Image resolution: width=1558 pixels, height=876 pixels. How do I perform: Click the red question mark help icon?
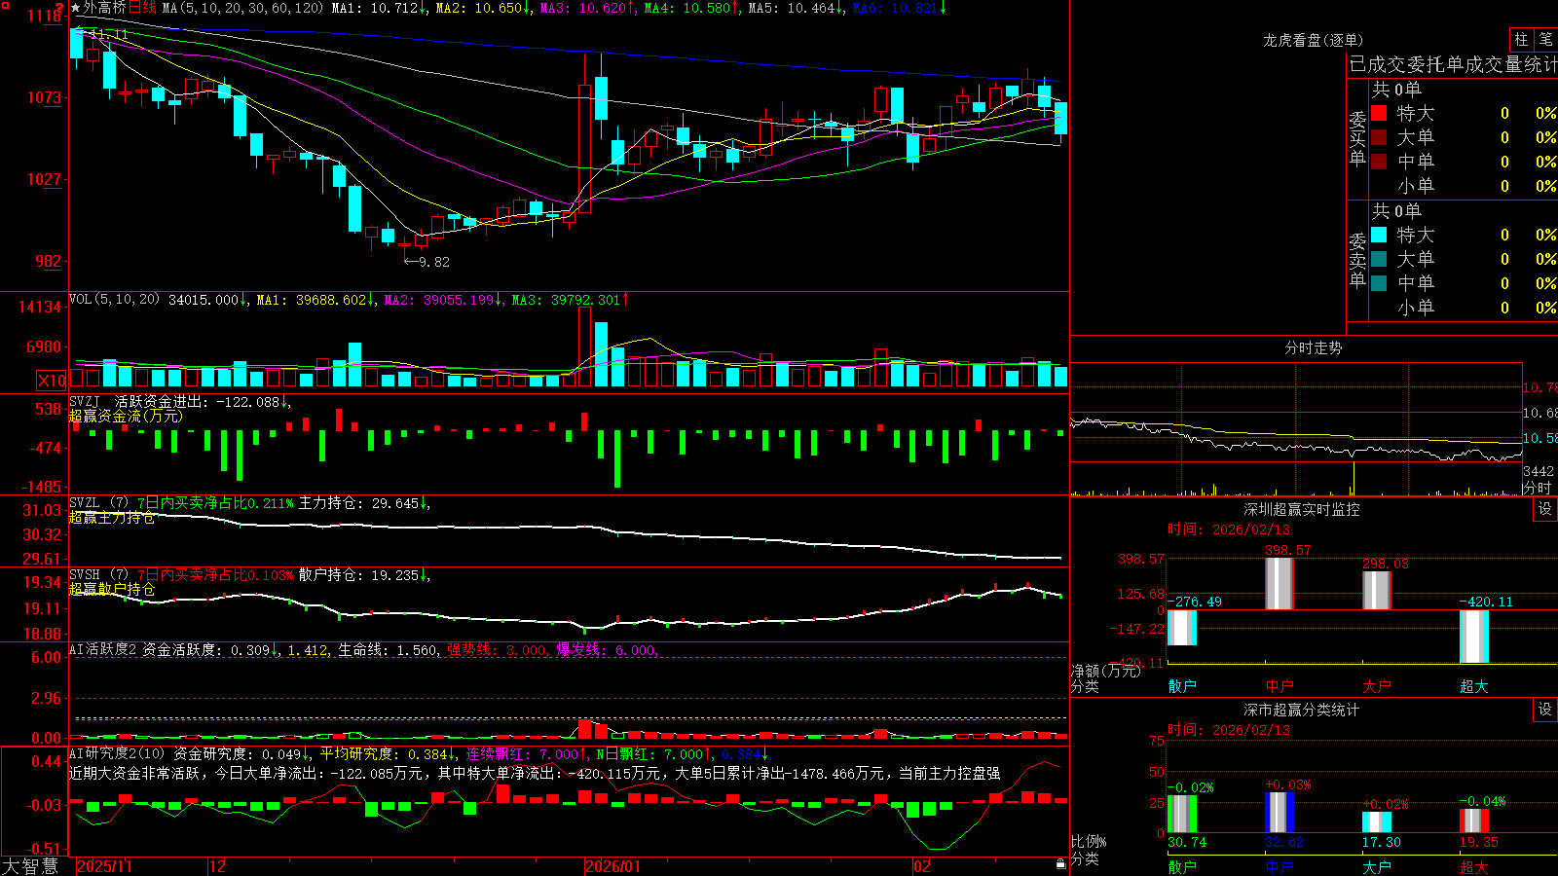[x=60, y=7]
